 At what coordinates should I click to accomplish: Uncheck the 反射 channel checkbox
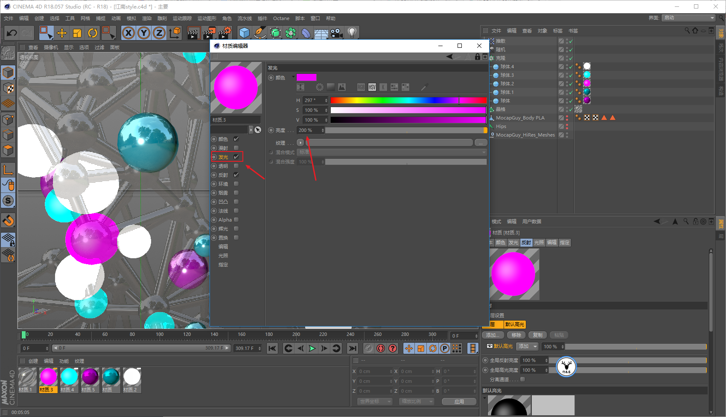coord(236,175)
